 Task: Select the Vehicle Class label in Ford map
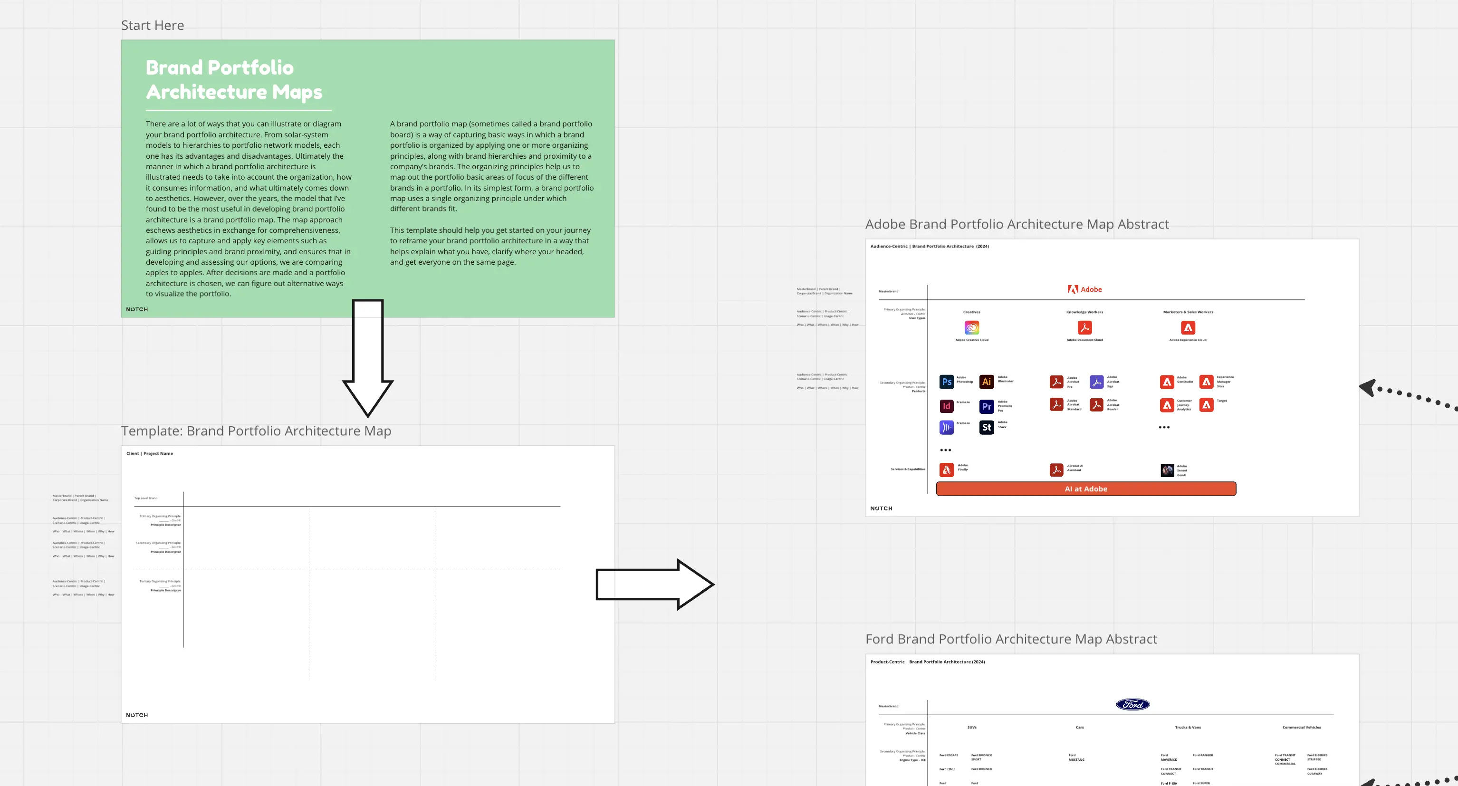[x=915, y=733]
